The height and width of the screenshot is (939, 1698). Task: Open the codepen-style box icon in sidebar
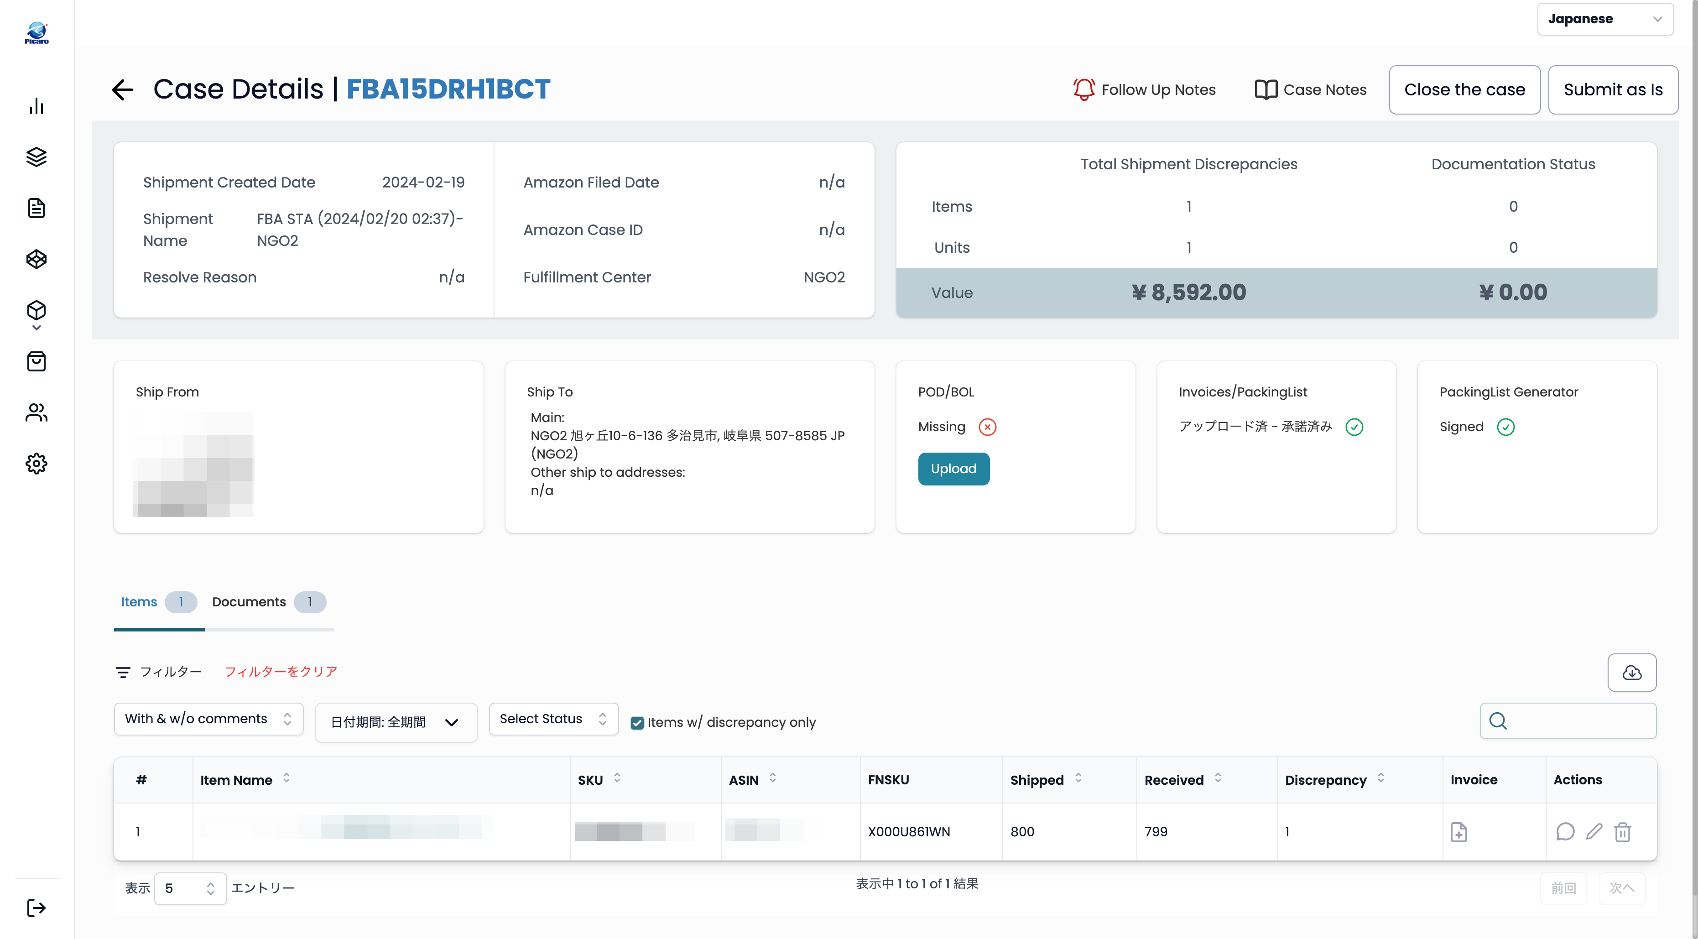coord(36,259)
